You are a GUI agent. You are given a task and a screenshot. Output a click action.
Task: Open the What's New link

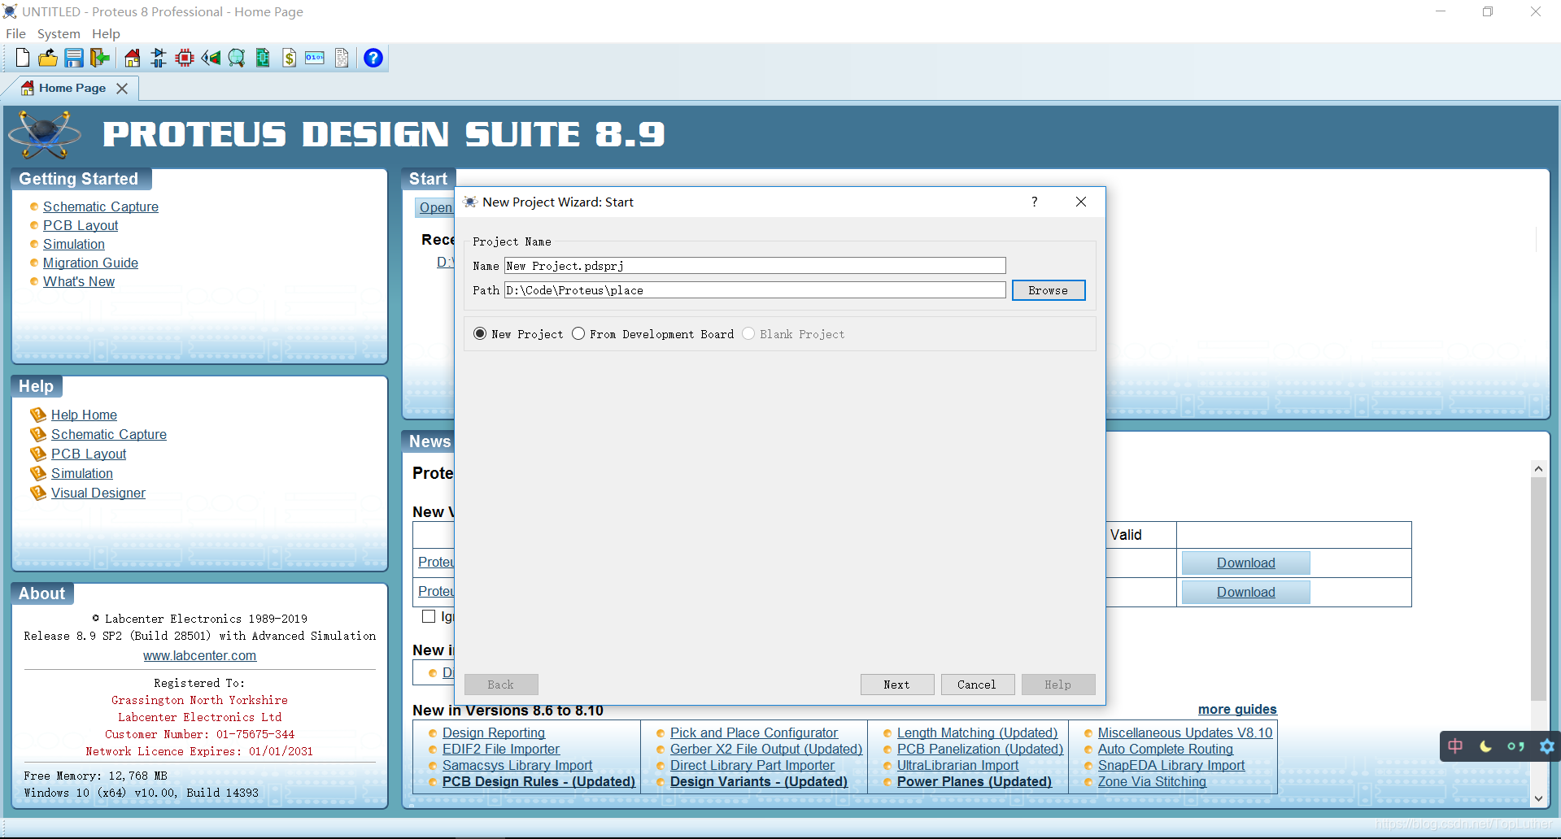[79, 281]
